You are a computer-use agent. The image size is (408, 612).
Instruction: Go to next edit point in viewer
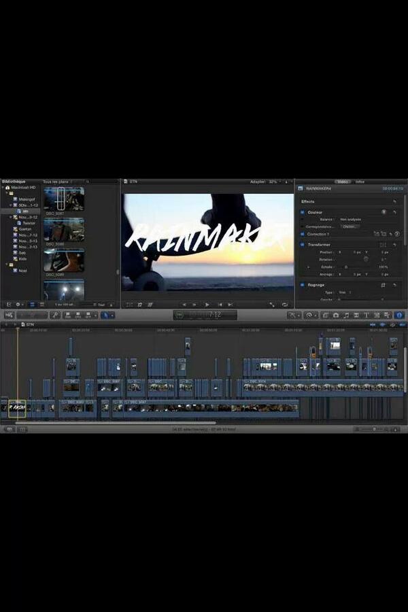point(231,305)
